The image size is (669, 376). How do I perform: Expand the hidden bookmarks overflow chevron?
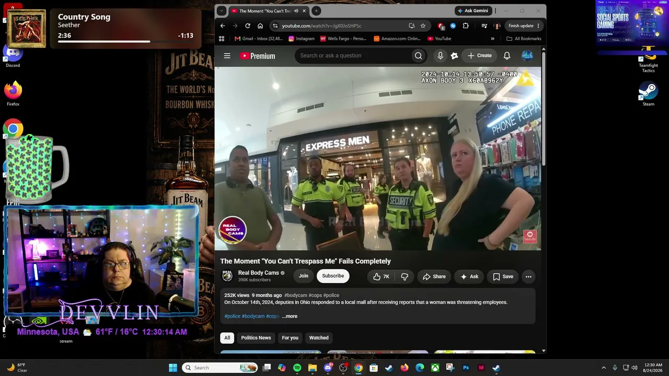492,39
